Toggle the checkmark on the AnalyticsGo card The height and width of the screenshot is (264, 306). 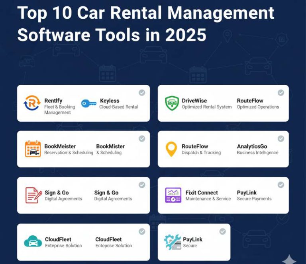[281, 139]
